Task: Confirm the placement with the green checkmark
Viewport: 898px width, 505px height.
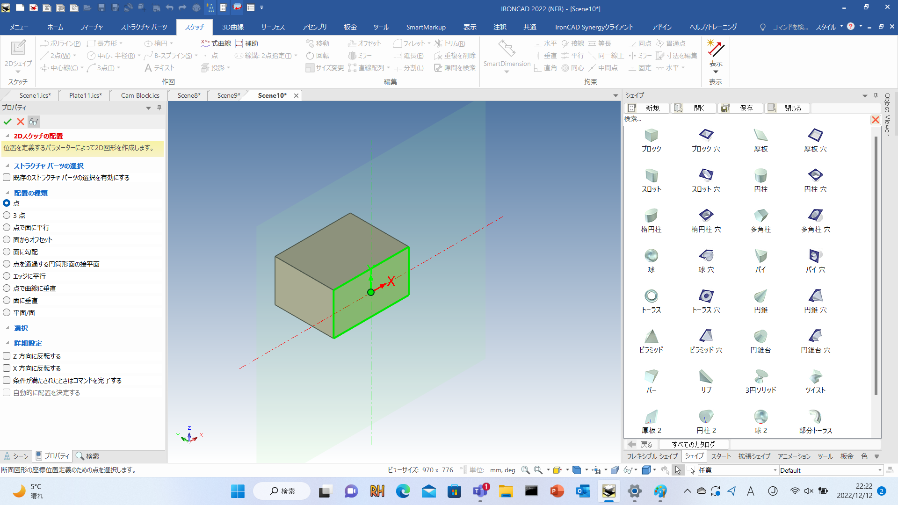Action: point(7,122)
